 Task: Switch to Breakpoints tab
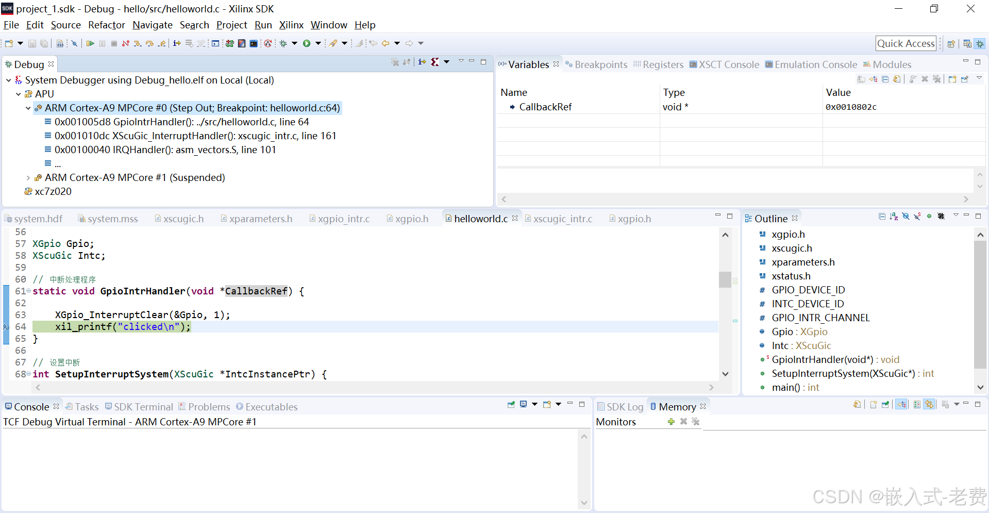596,64
